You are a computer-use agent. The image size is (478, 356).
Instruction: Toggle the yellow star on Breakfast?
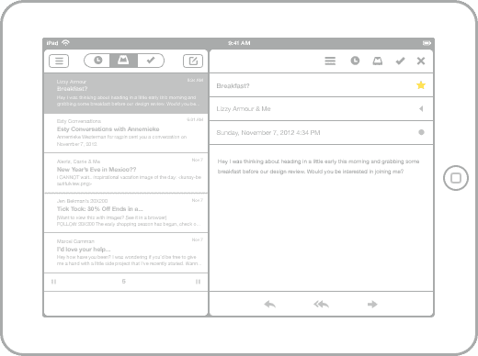[x=421, y=85]
